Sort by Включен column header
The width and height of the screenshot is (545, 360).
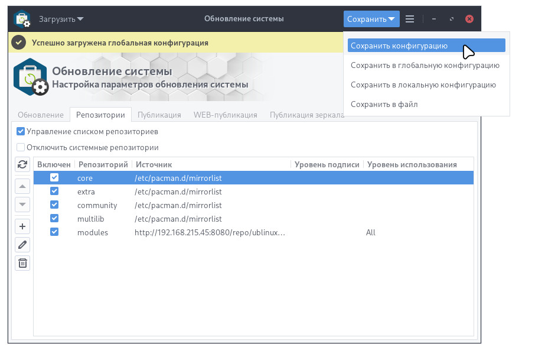[54, 164]
